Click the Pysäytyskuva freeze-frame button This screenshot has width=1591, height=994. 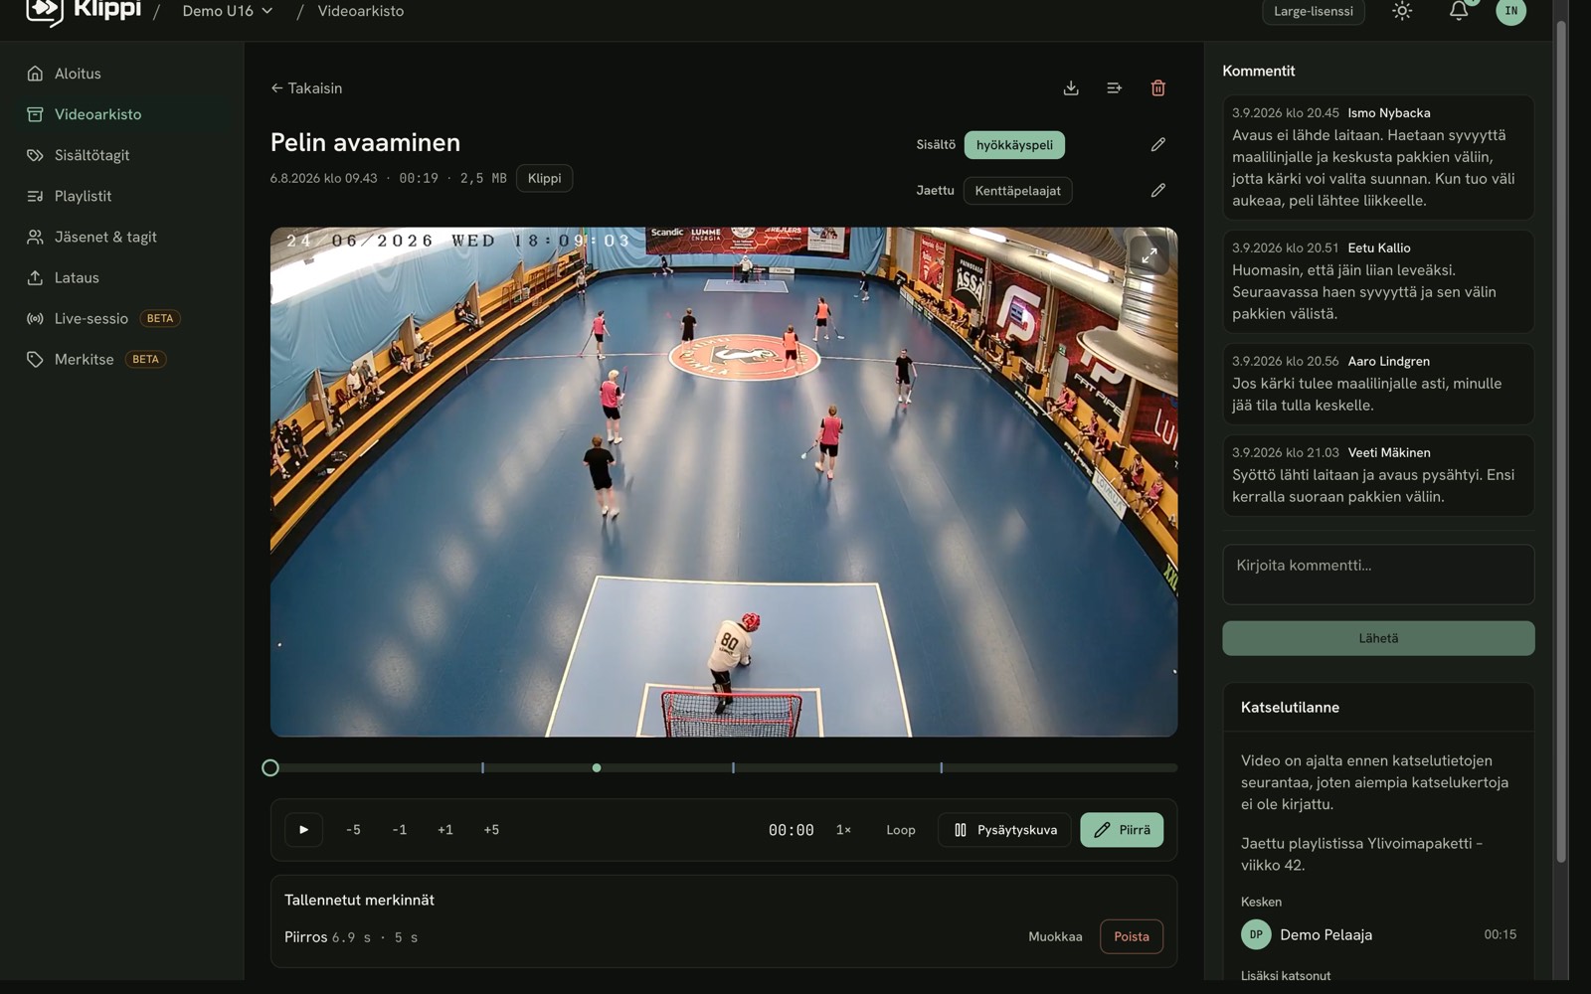click(1004, 830)
